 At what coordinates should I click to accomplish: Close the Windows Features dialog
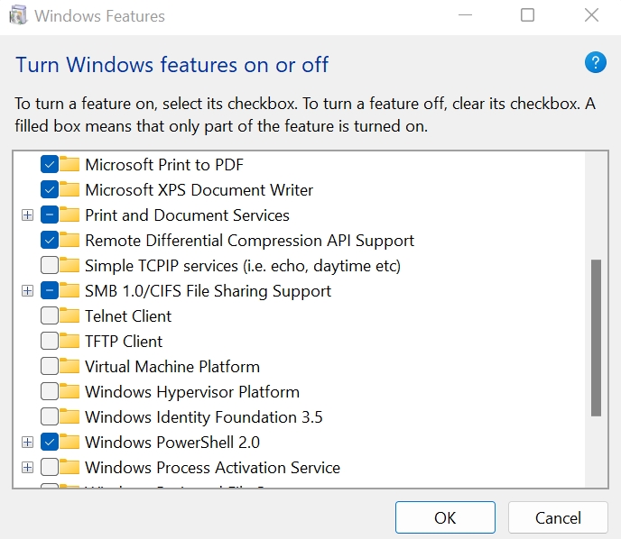tap(592, 15)
